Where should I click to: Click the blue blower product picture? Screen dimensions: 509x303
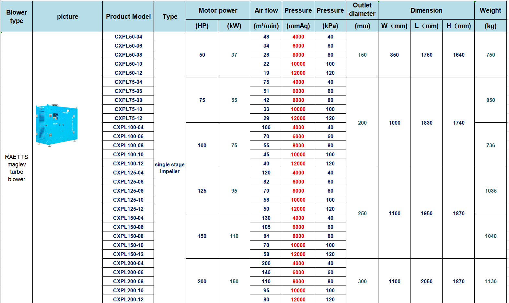click(x=57, y=125)
